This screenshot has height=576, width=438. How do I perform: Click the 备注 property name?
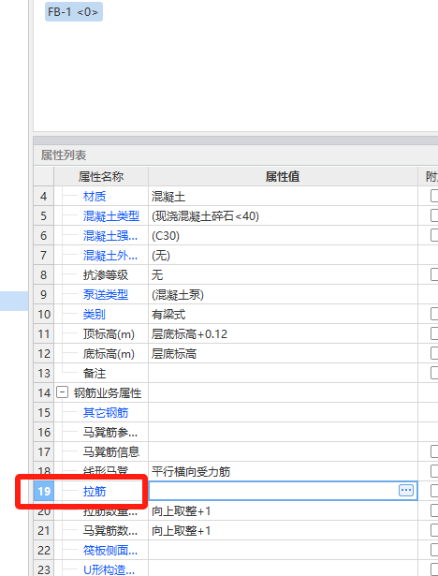click(95, 373)
